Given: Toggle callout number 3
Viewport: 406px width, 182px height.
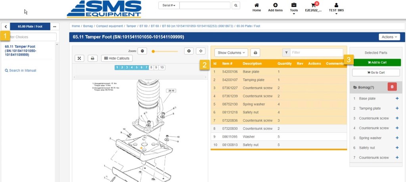Looking at the screenshot, I should coord(127,68).
